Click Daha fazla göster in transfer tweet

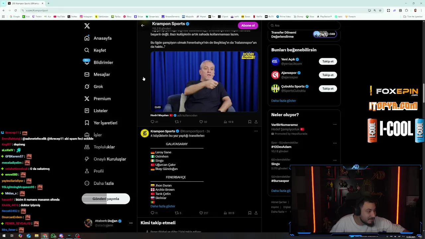(163, 206)
